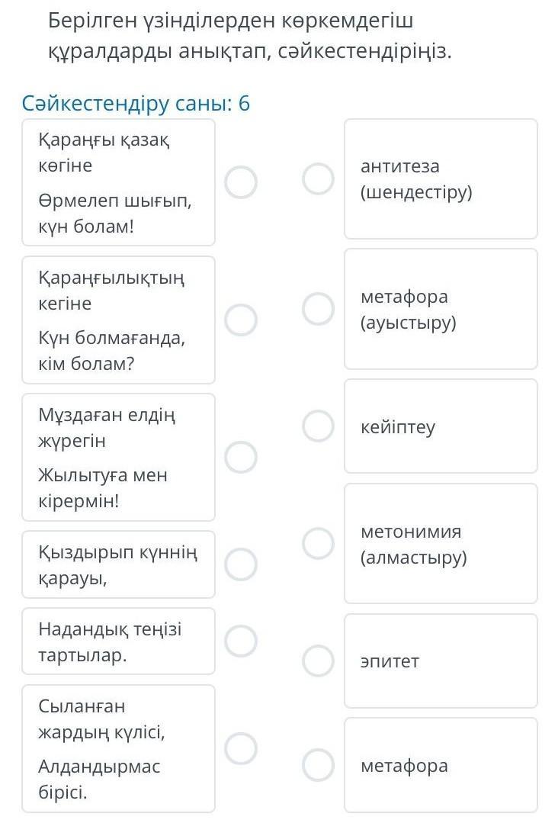Click the 'Мұздаған елдің жүрегін' excerpt card
The height and width of the screenshot is (823, 558).
(x=118, y=457)
